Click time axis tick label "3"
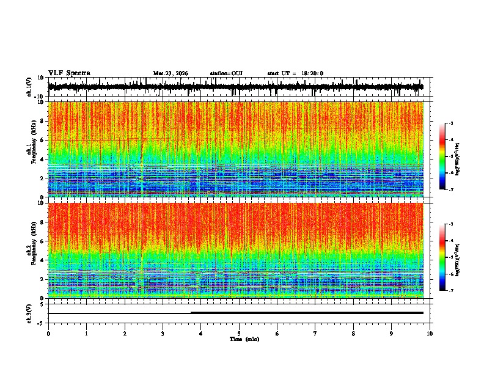The image size is (484, 374). 163,334
